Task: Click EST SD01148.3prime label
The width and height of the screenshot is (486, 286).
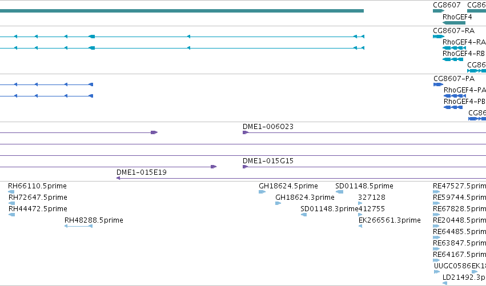Action: coord(330,209)
